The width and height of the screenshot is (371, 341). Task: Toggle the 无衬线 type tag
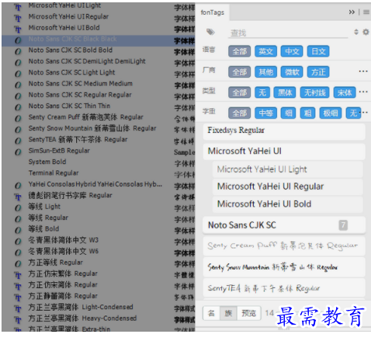coord(314,92)
